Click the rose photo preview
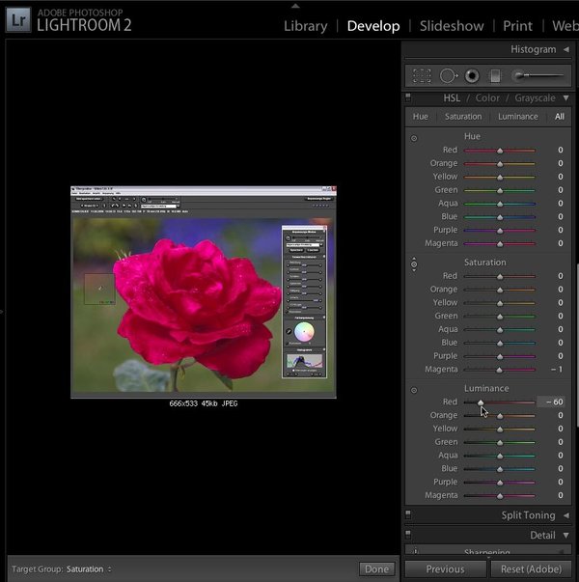This screenshot has height=582, width=579. point(204,291)
